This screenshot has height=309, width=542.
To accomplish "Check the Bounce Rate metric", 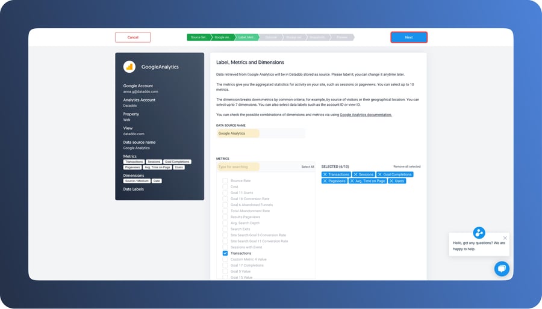I will [225, 181].
